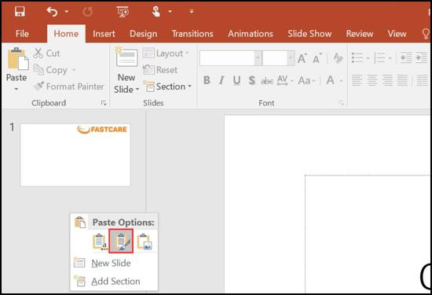This screenshot has height=295, width=432.
Task: Open Touch/Mouse mode dropdown arrow
Action: [170, 11]
